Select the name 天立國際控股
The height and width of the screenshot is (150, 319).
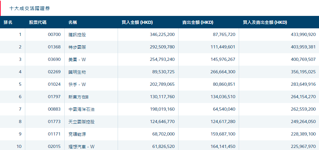82,122
